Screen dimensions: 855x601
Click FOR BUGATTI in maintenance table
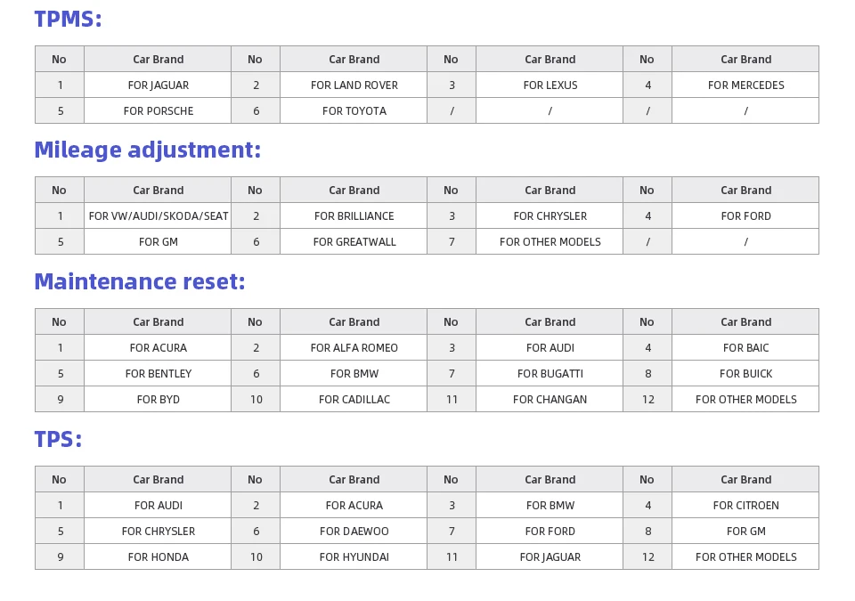(550, 374)
